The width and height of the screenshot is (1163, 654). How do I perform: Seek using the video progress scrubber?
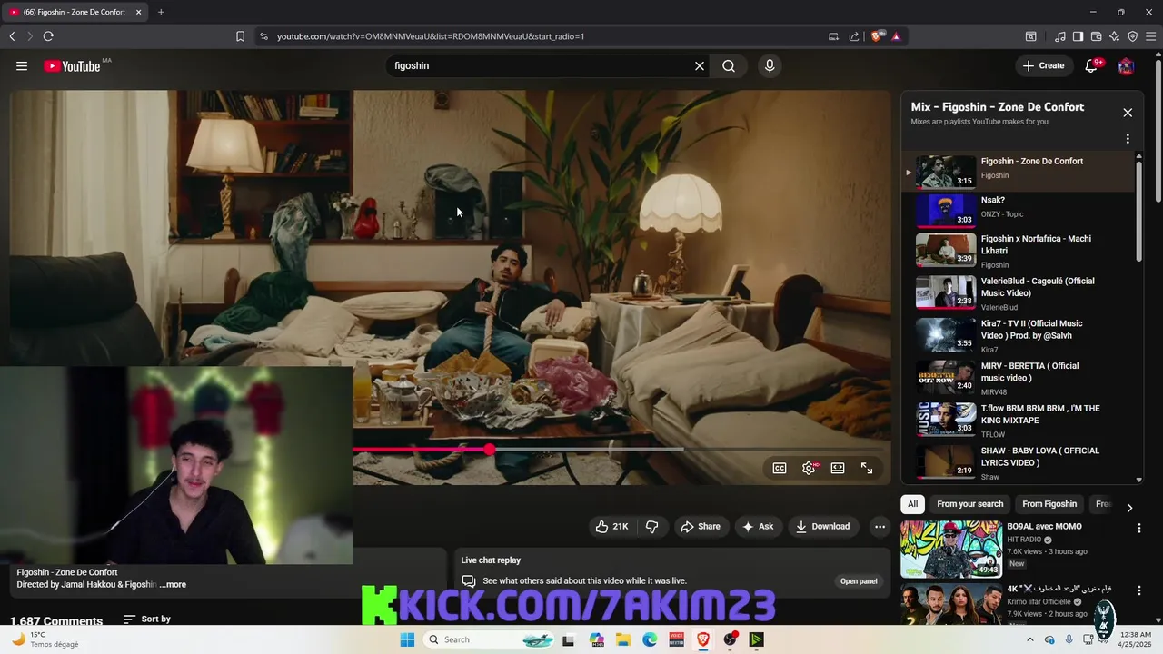(490, 450)
